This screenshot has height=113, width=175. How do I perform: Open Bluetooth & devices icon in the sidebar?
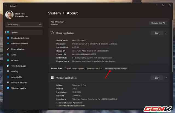8,38
